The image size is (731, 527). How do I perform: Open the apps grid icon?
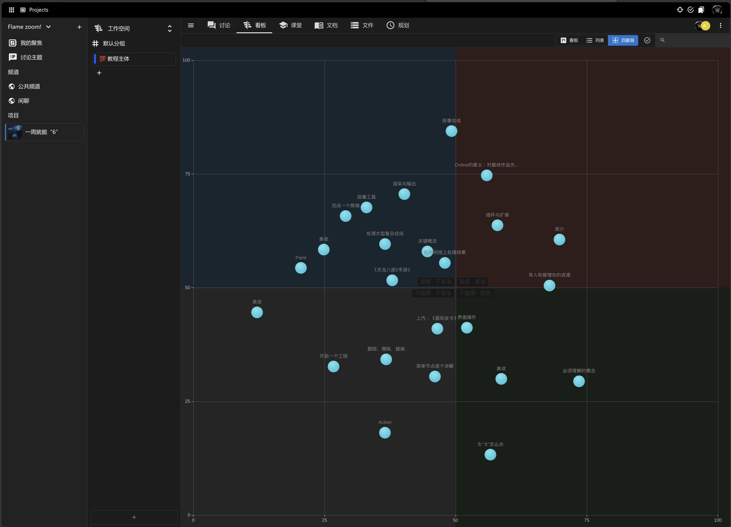click(12, 10)
